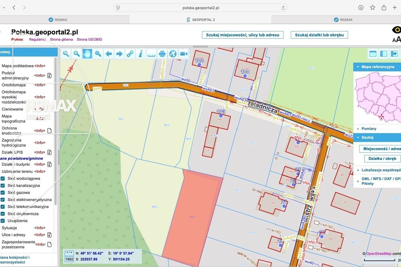The height and width of the screenshot is (267, 401).
Task: Toggle Sieć elektroenergetyczna layer checkbox
Action: [3, 200]
